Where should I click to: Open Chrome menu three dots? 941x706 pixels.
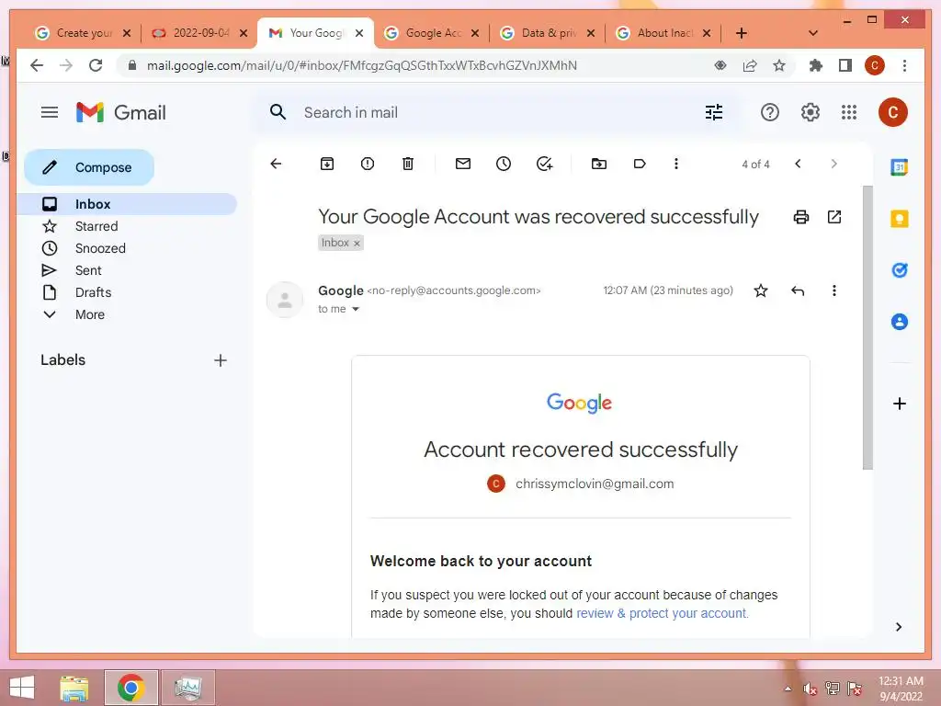pyautogui.click(x=904, y=65)
